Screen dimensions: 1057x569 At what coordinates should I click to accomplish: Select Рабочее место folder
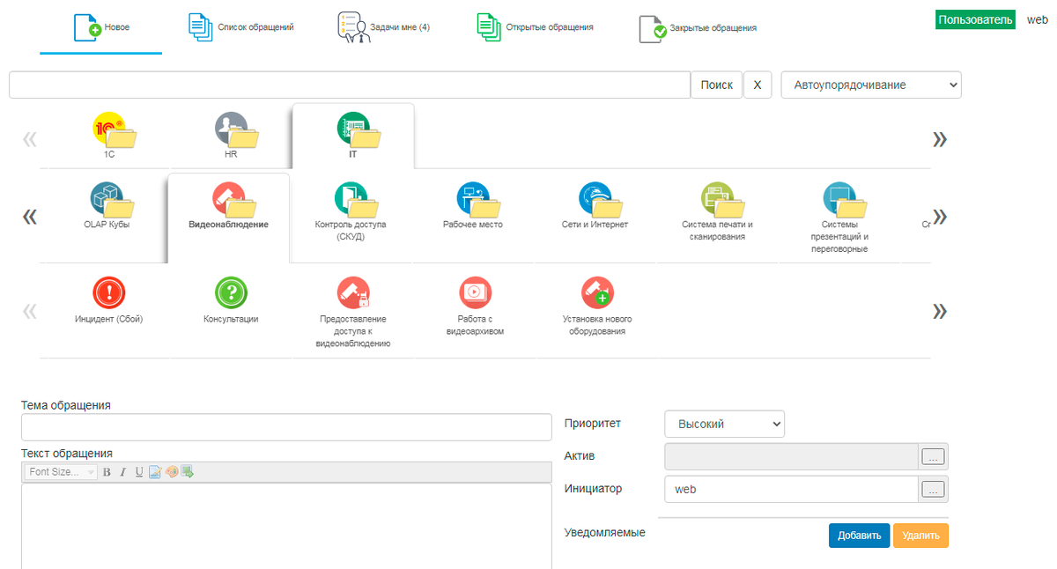coord(473,207)
